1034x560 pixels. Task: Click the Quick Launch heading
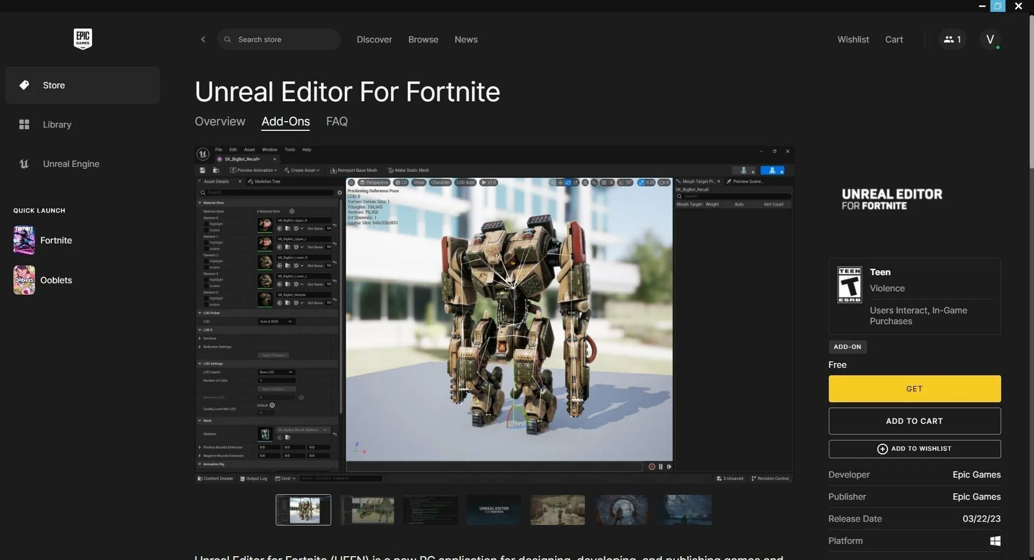pyautogui.click(x=39, y=211)
